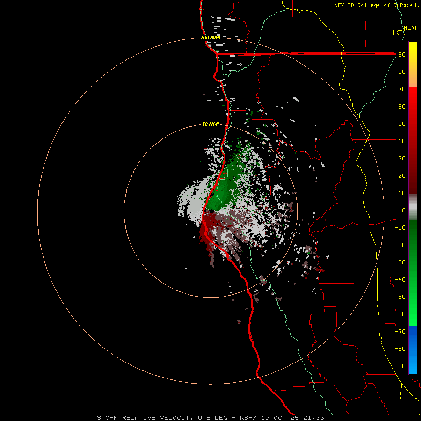421x421 pixels.
Task: Click the 50 NMI range ring label
Action: click(x=210, y=124)
